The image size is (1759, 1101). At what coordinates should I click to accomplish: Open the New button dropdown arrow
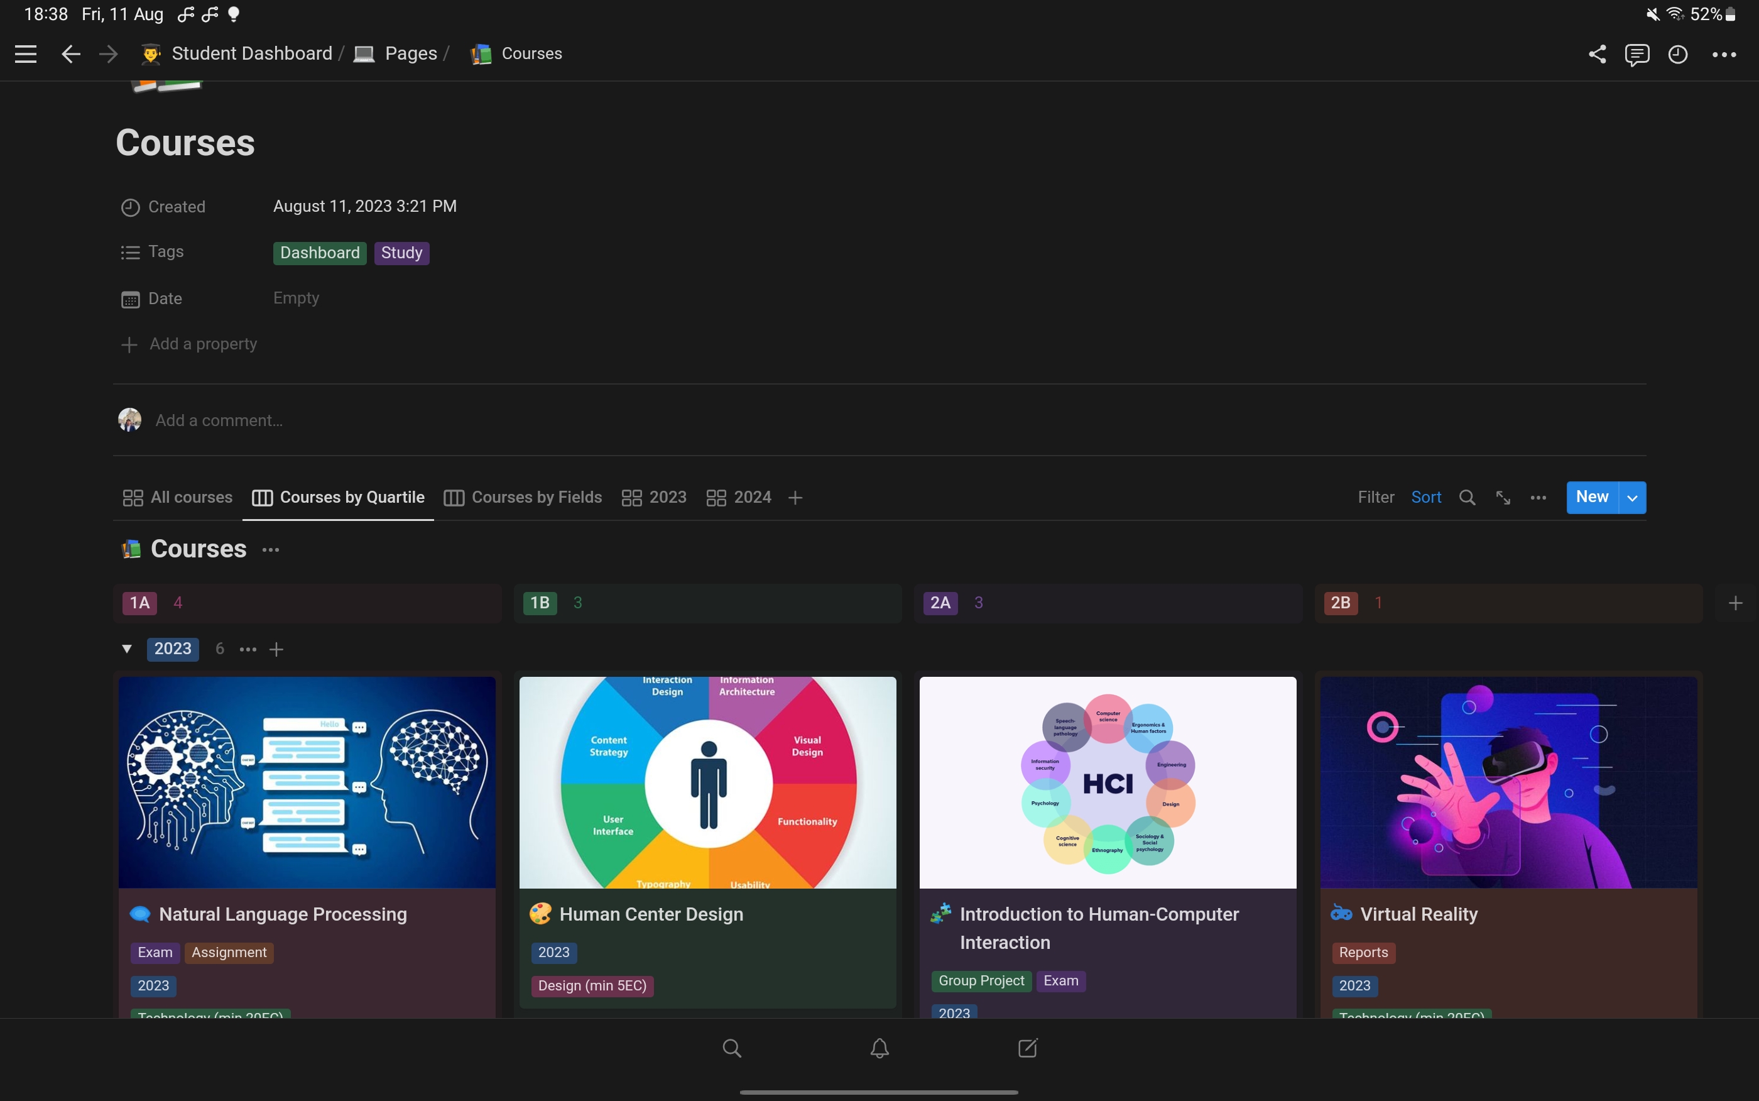[x=1631, y=497]
